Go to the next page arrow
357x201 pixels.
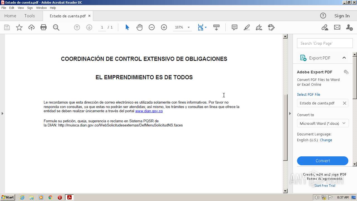click(89, 27)
